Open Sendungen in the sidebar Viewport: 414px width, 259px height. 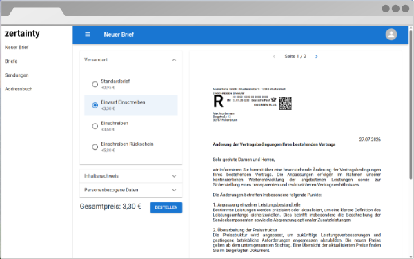(17, 75)
